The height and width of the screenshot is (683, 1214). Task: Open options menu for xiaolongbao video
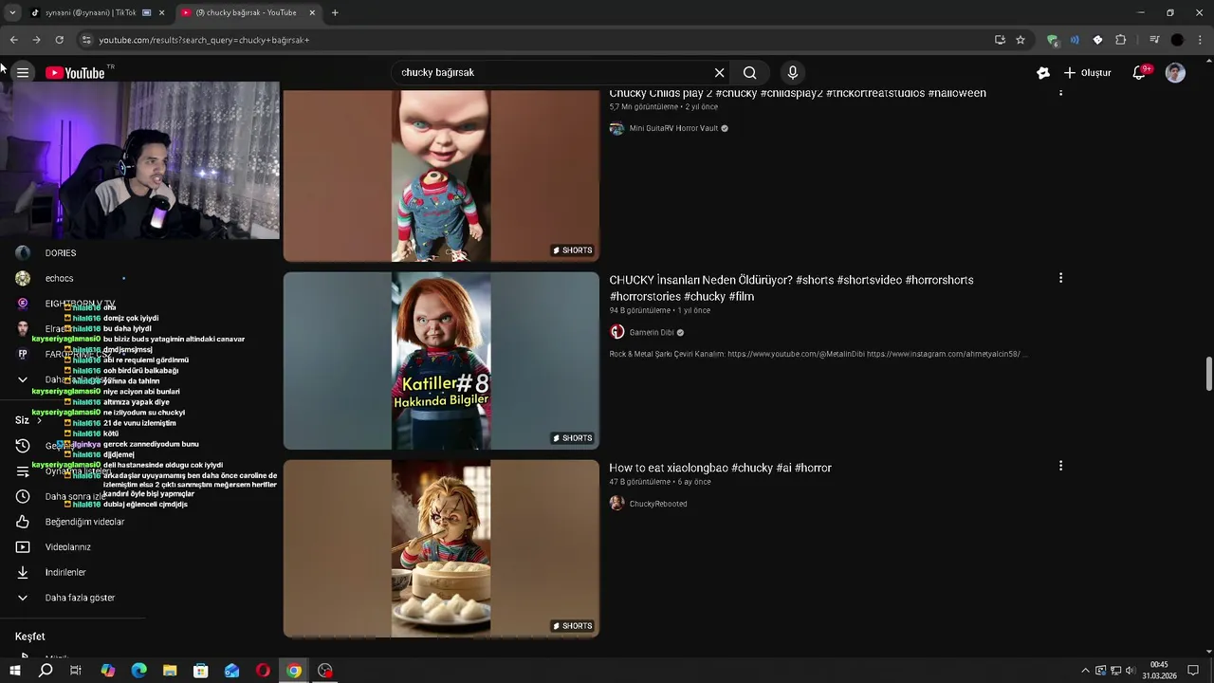tap(1060, 466)
